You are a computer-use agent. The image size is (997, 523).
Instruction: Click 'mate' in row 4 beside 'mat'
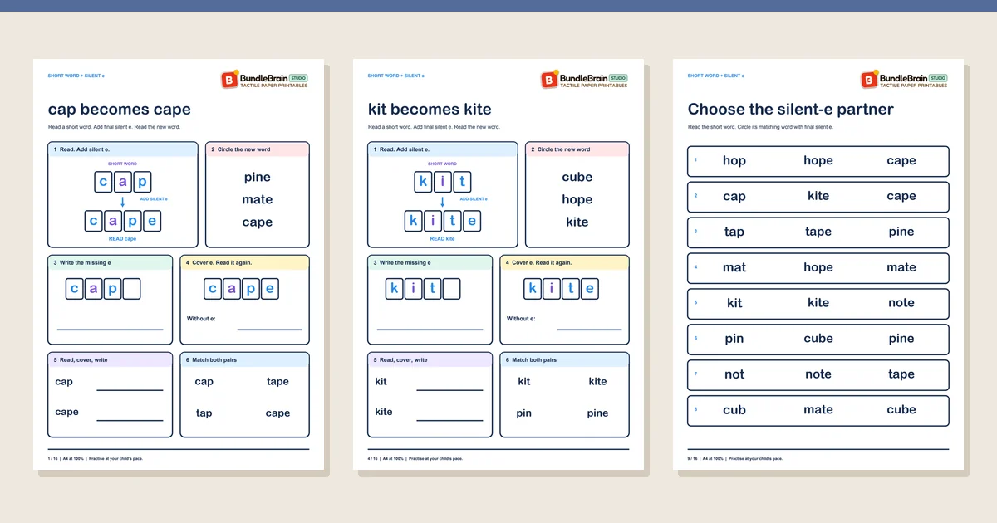pyautogui.click(x=901, y=267)
